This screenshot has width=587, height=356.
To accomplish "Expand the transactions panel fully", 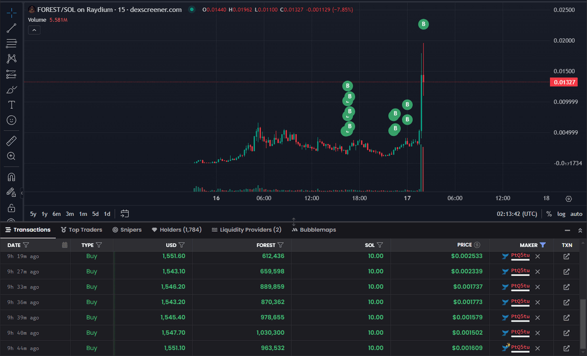I will coord(580,230).
